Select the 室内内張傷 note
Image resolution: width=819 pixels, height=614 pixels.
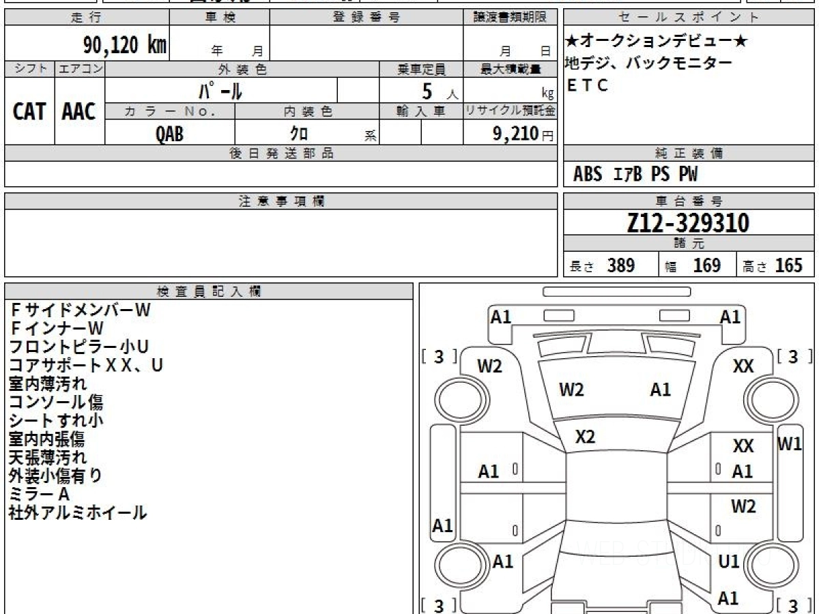[x=47, y=439]
